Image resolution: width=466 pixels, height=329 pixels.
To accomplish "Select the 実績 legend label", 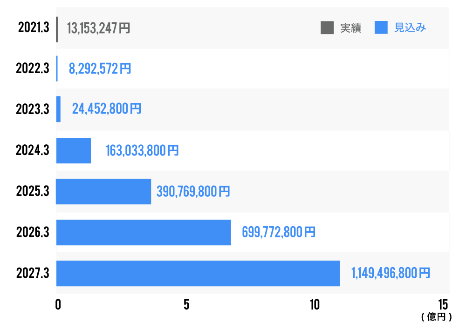I will [x=350, y=28].
